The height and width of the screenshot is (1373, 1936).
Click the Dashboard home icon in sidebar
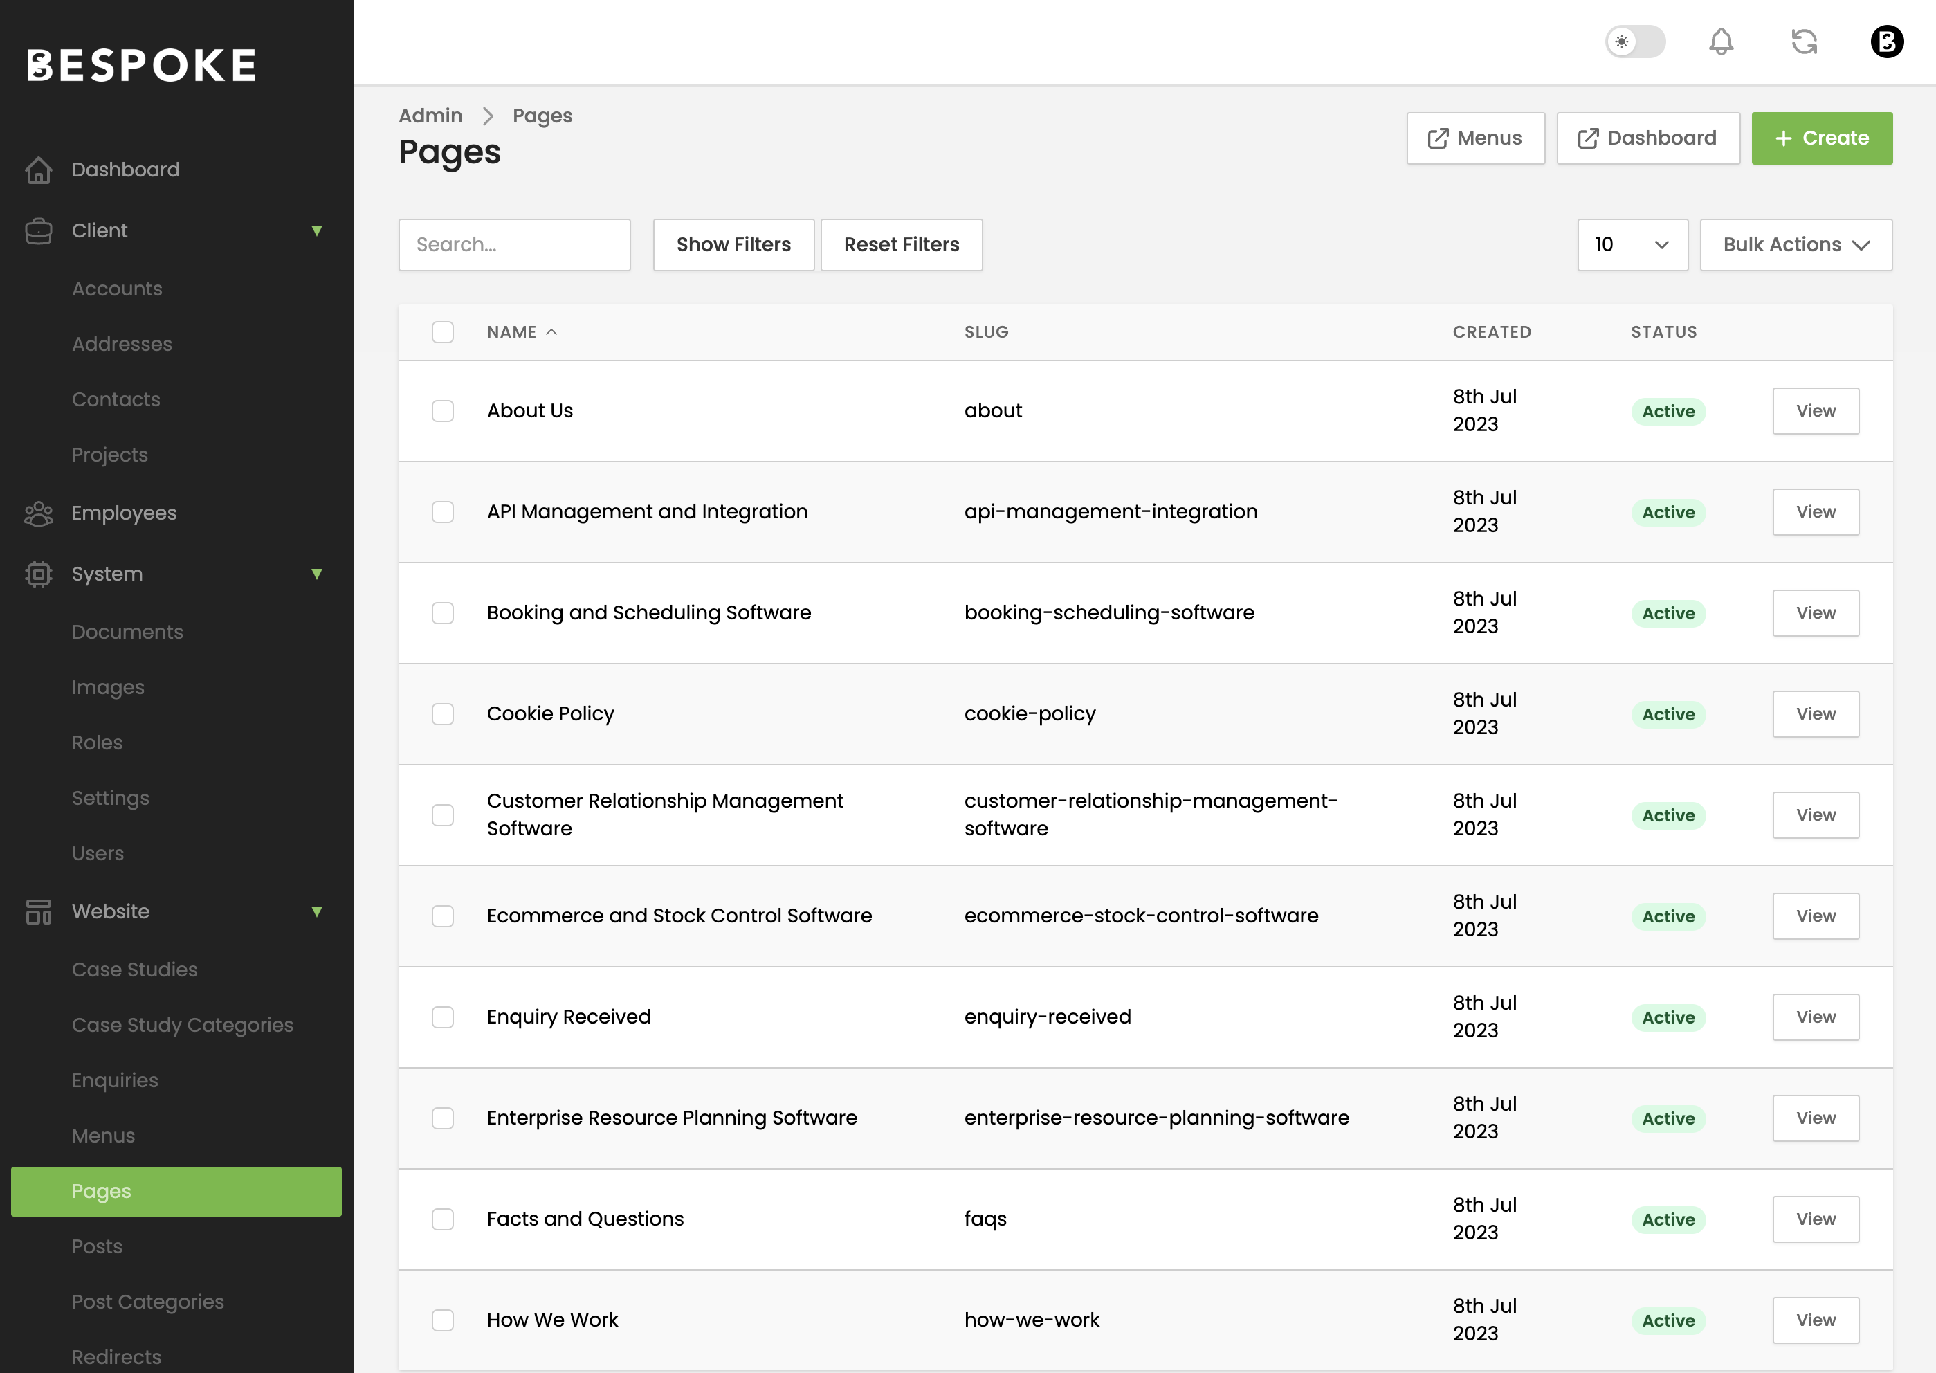coord(39,170)
